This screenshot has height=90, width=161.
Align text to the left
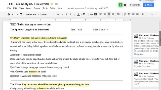click(x=101, y=14)
